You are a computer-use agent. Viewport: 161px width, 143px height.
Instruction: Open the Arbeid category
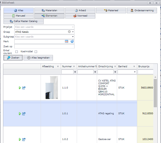80,10
